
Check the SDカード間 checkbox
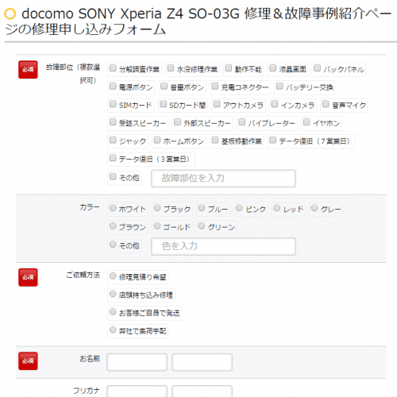click(164, 104)
